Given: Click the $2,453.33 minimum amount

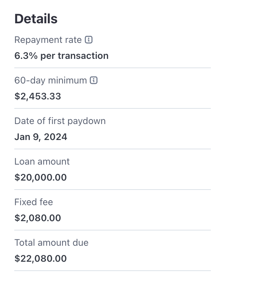Looking at the screenshot, I should point(38,96).
